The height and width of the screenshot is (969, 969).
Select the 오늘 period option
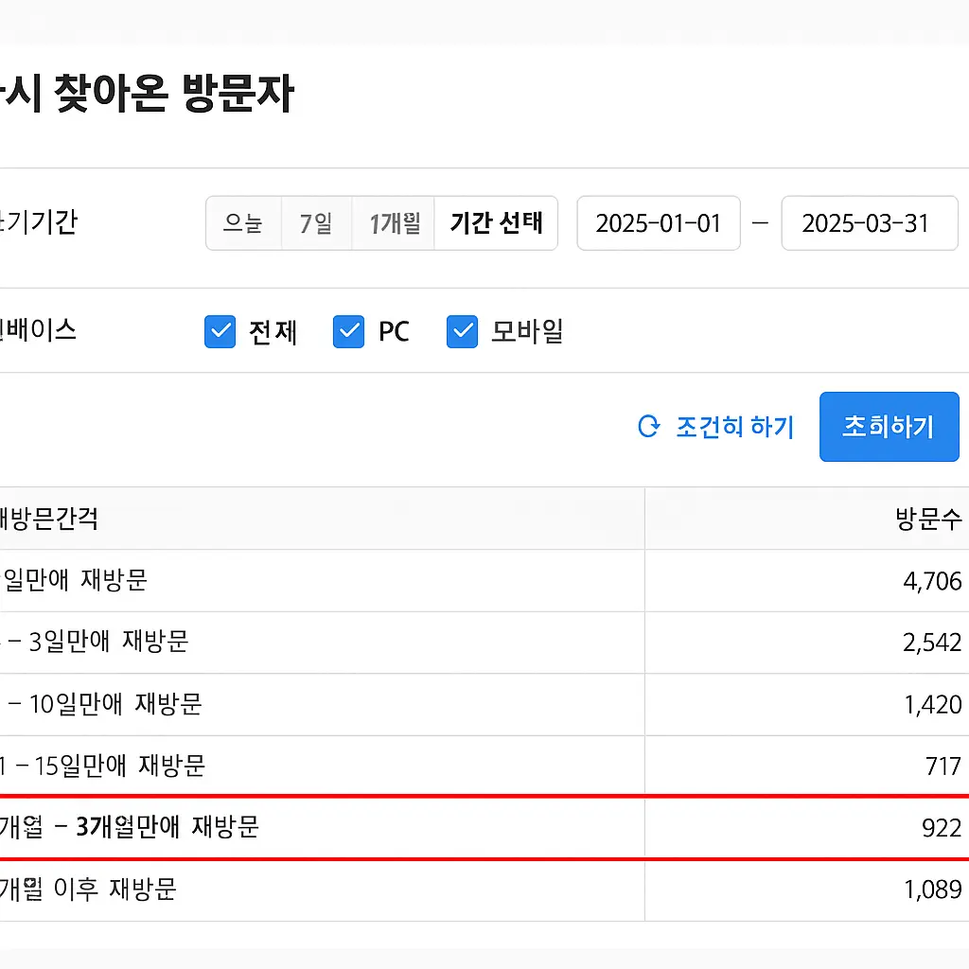click(243, 223)
